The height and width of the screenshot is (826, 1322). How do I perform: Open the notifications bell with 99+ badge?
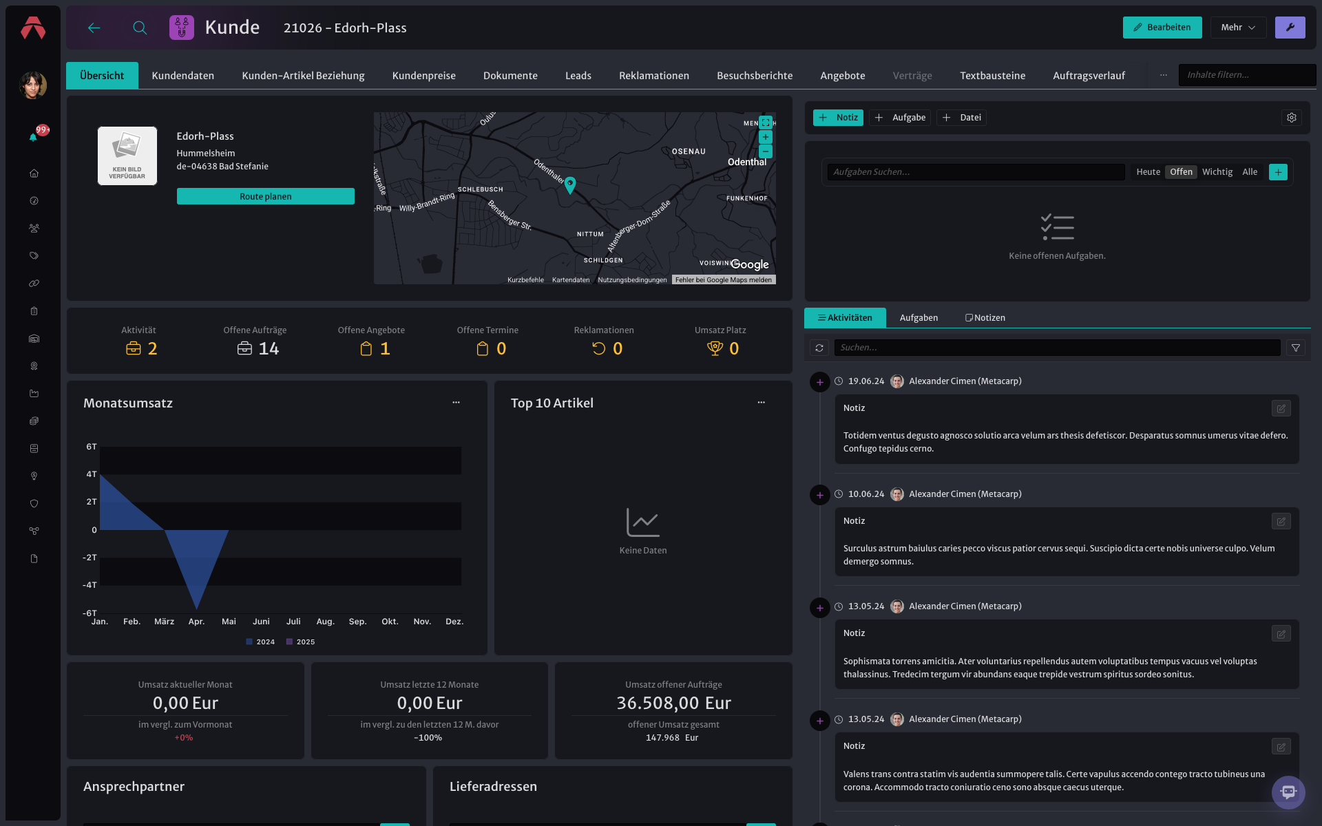click(x=33, y=136)
